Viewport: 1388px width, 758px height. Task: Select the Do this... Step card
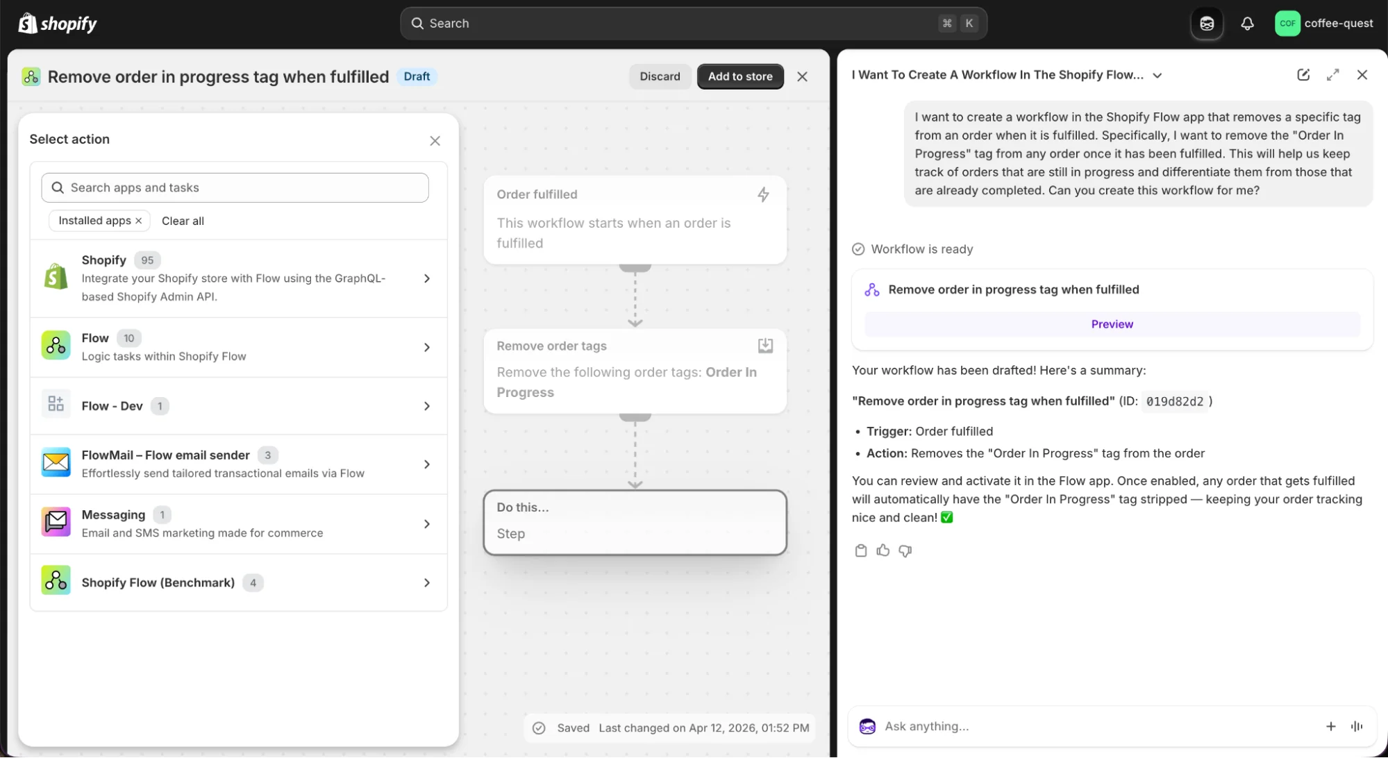click(x=635, y=522)
